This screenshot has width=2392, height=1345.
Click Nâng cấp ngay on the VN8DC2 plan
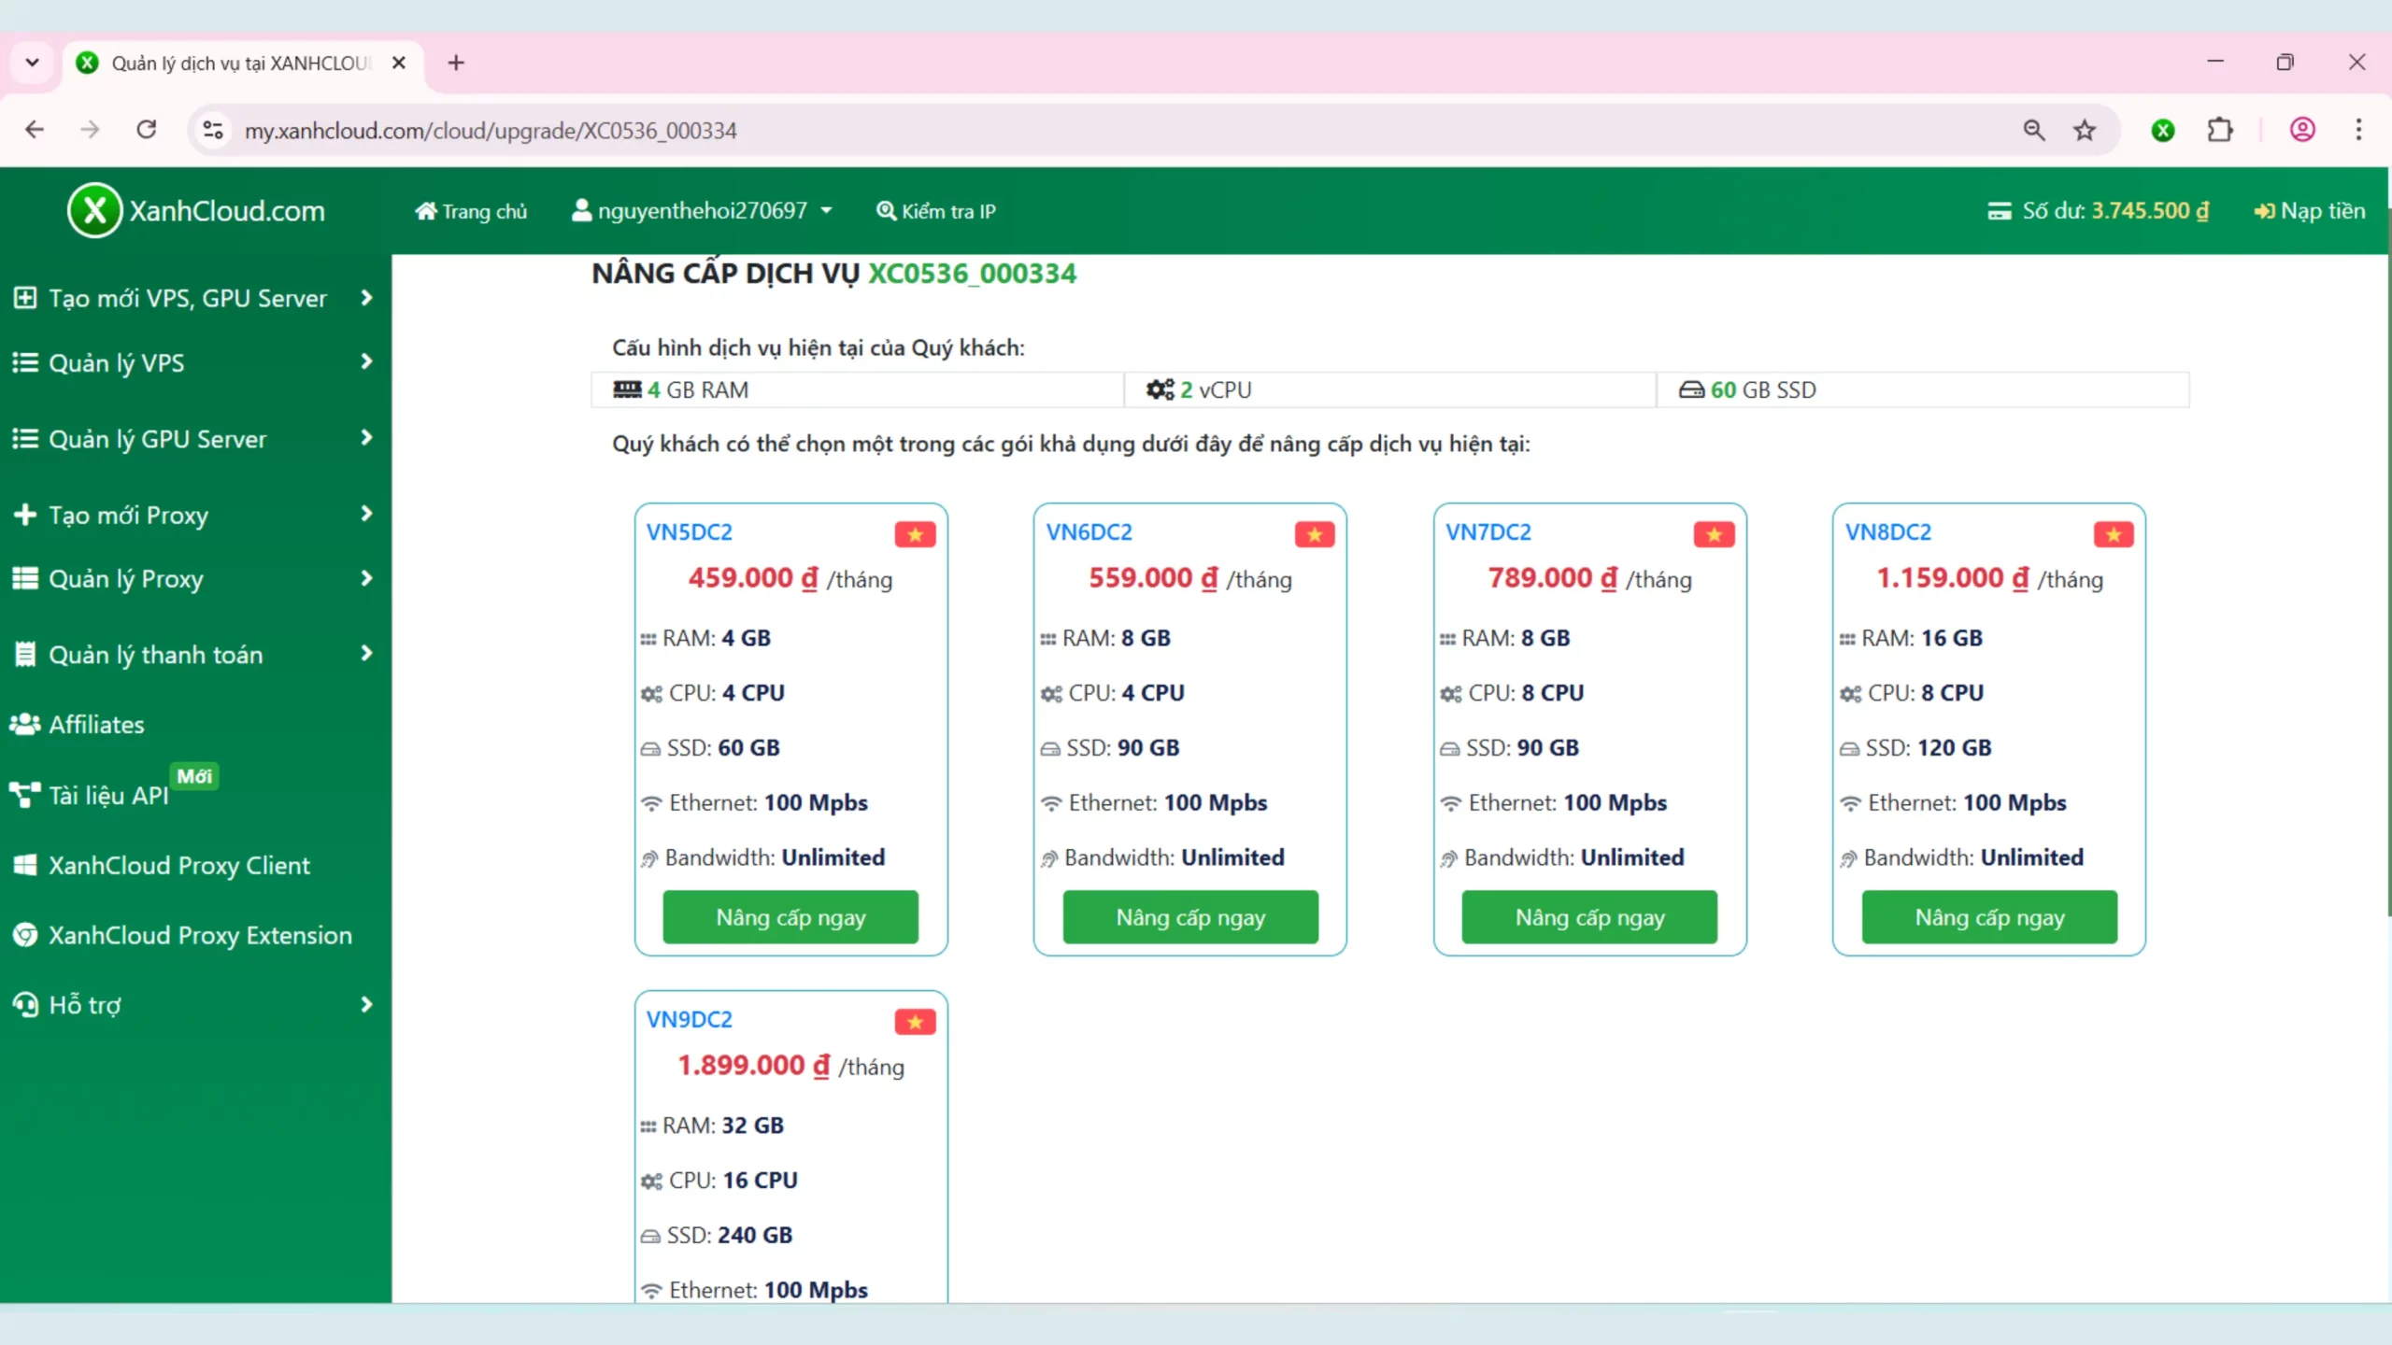[x=1988, y=917]
